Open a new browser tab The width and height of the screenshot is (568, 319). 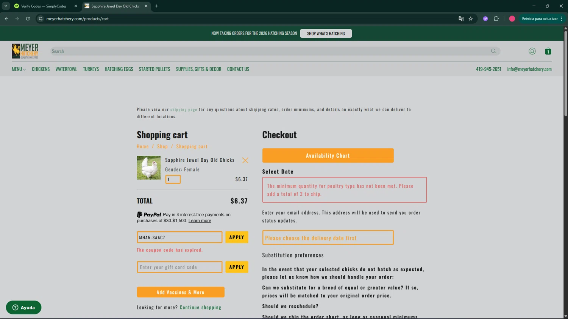[157, 6]
